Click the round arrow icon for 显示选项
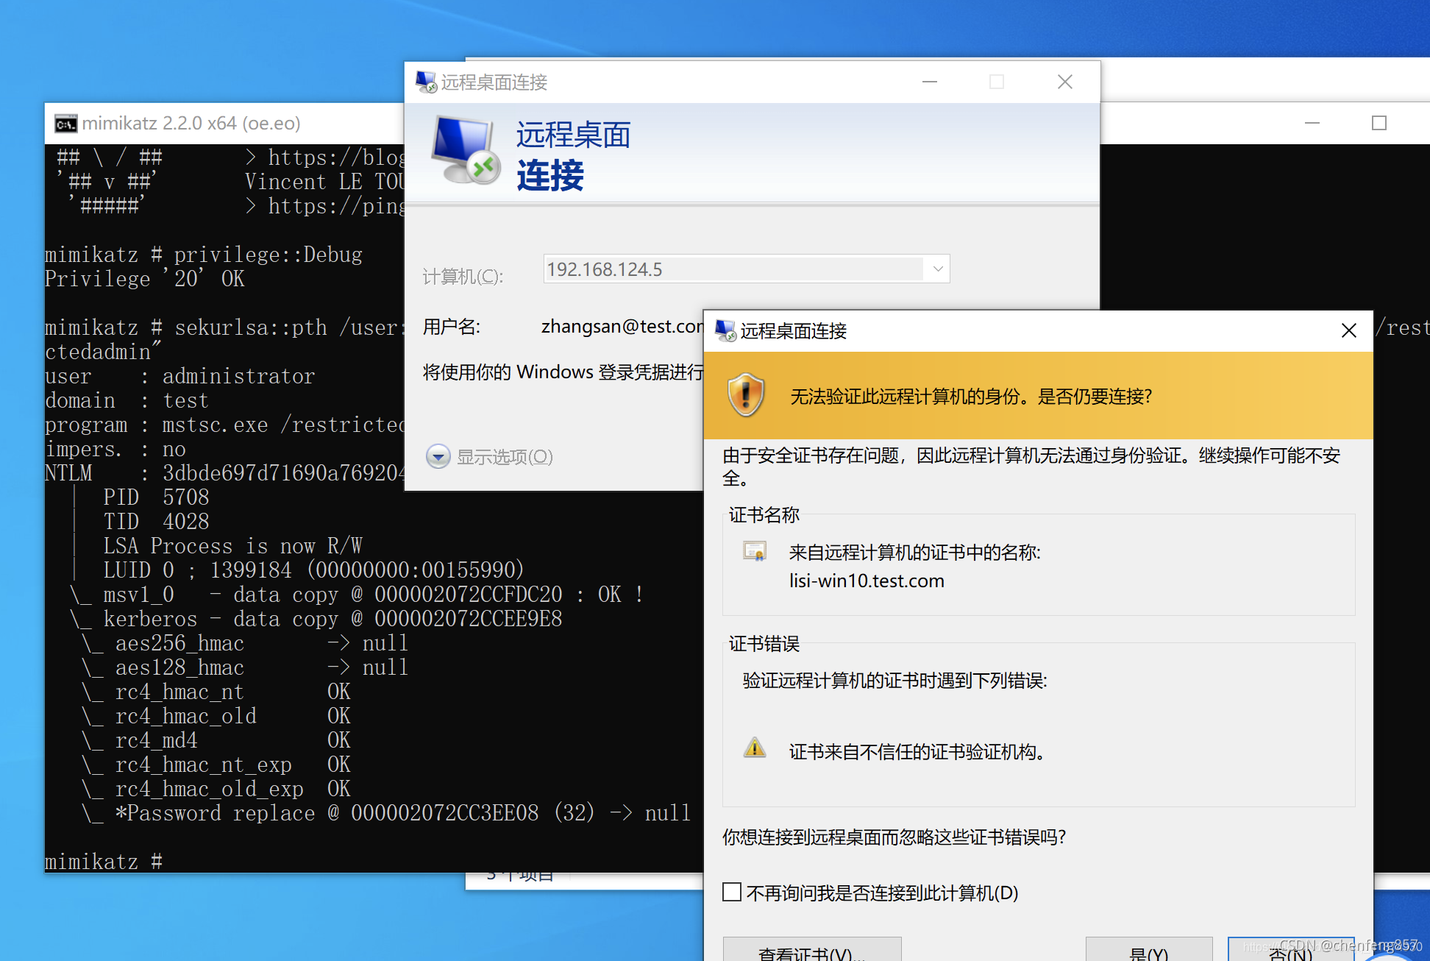 coord(438,456)
